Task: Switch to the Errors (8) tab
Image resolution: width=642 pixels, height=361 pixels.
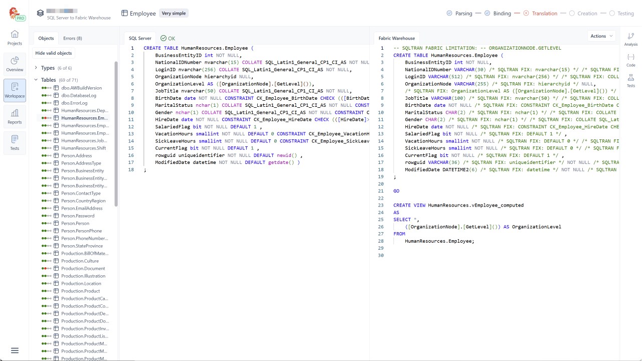Action: pyautogui.click(x=73, y=38)
